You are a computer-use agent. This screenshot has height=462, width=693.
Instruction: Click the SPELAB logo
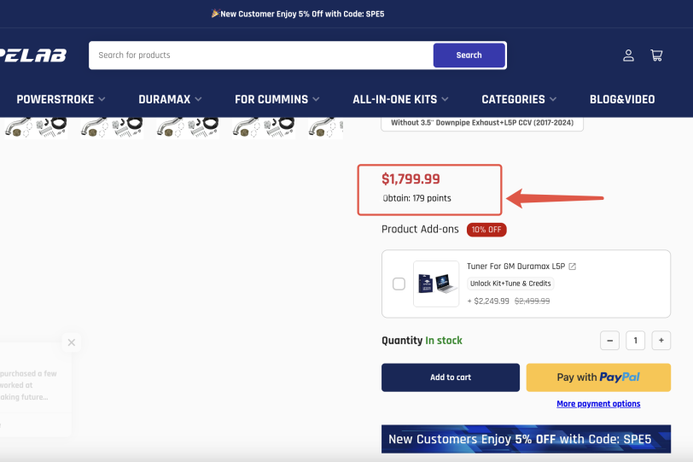click(34, 56)
